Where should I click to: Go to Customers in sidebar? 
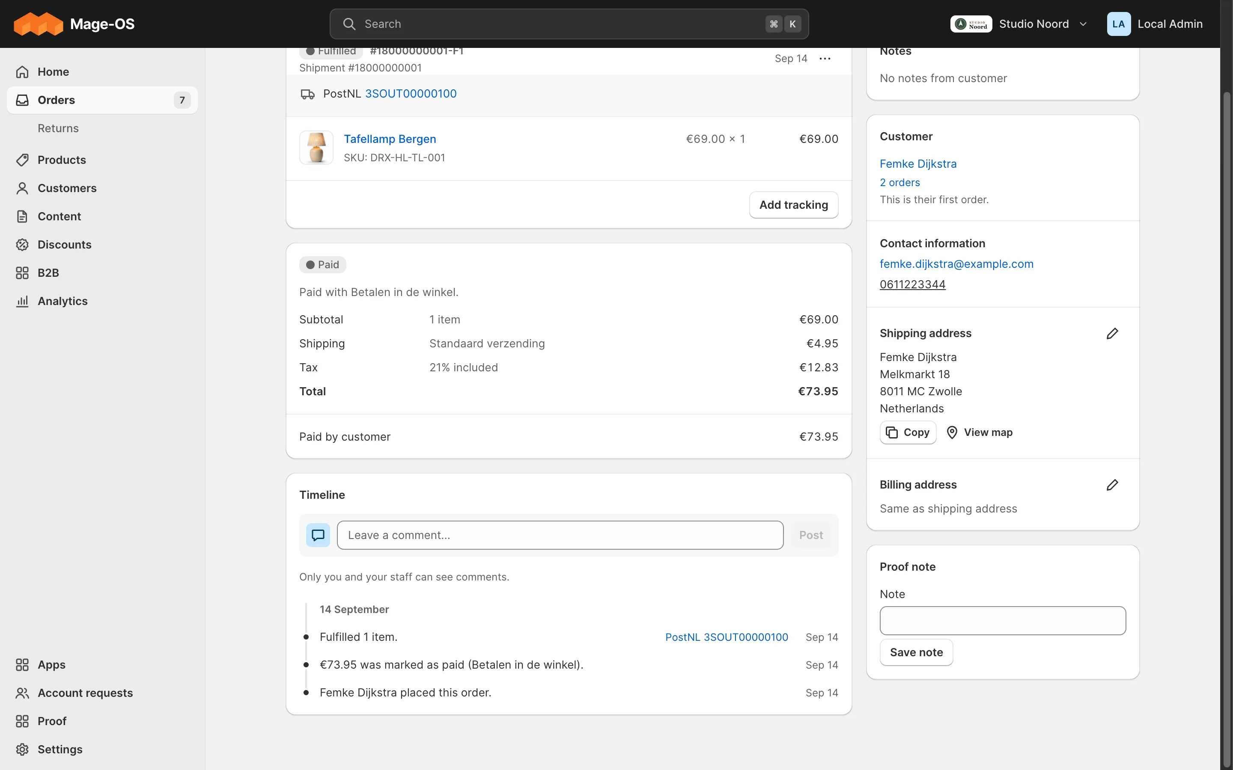[102, 188]
